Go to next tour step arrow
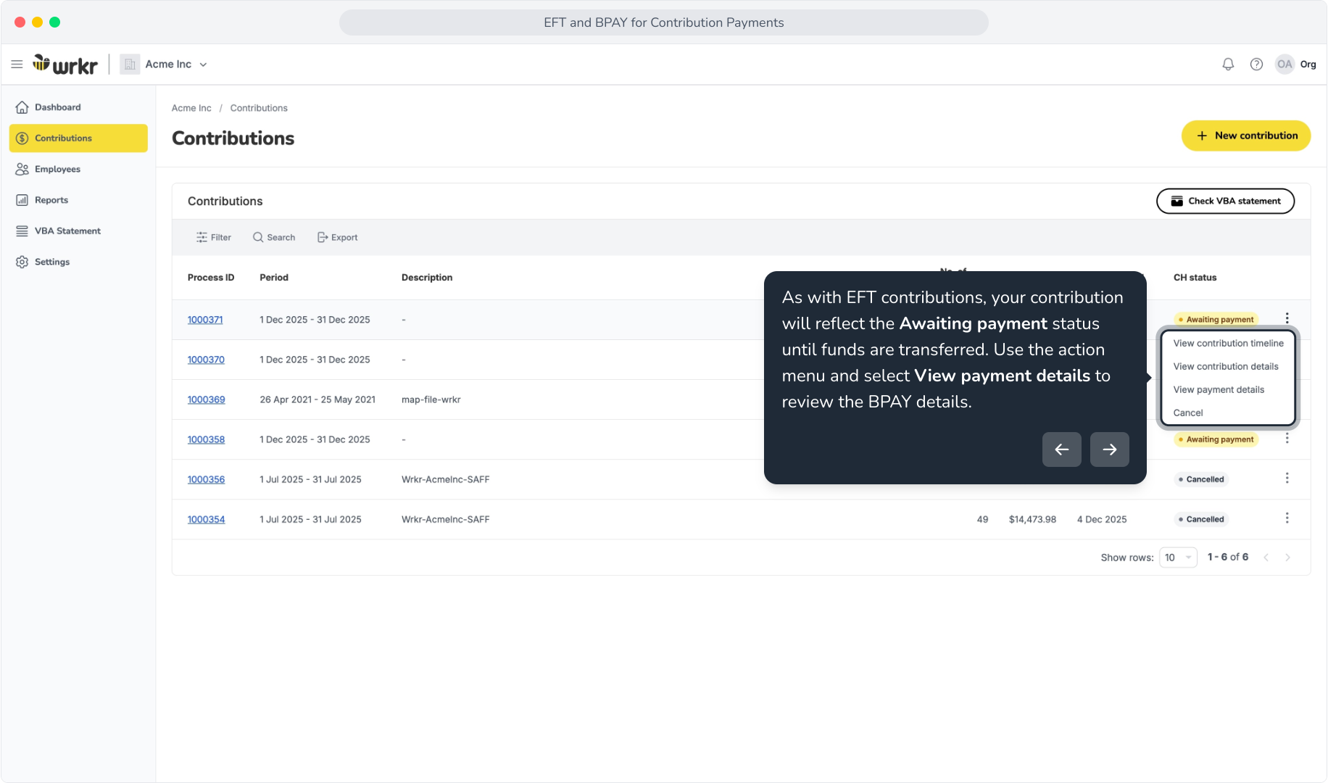The height and width of the screenshot is (783, 1328). click(1109, 449)
